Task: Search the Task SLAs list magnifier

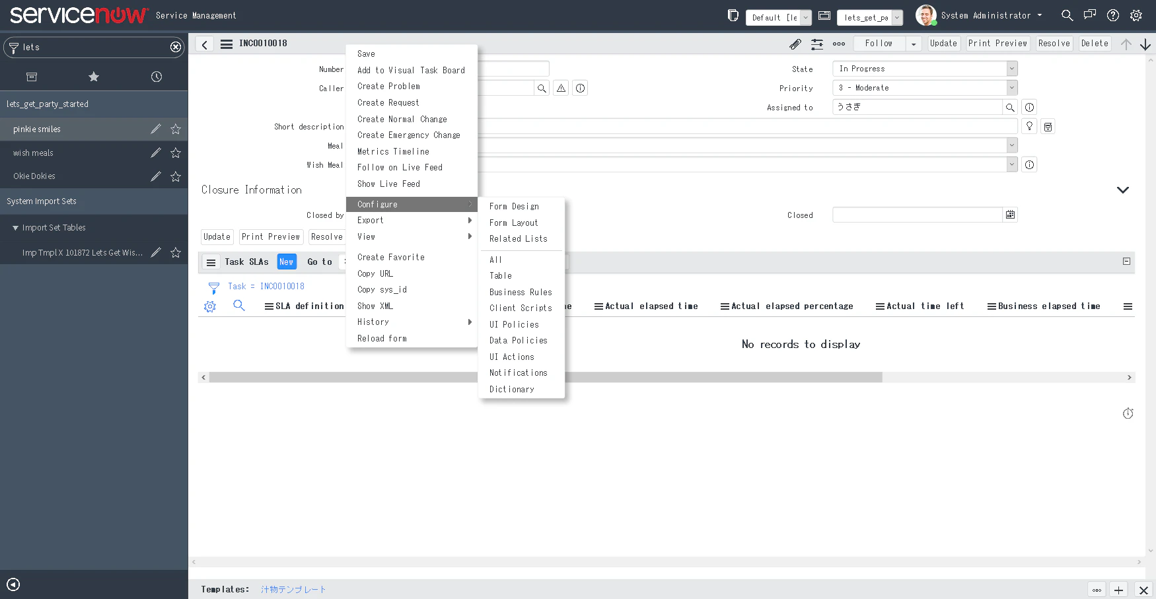Action: (239, 306)
